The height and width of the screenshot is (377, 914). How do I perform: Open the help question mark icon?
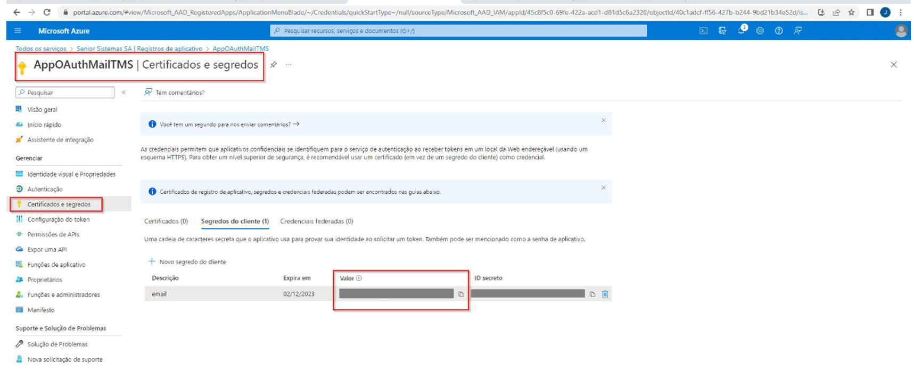coord(779,31)
